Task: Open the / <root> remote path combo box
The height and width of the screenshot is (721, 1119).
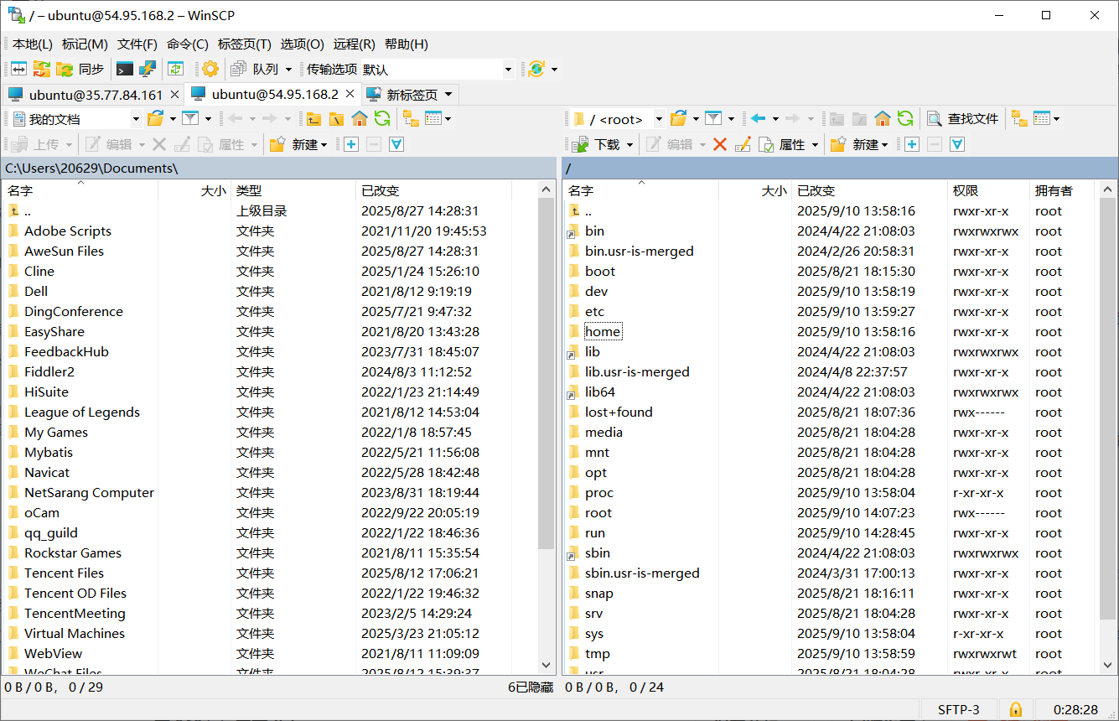Action: tap(618, 119)
